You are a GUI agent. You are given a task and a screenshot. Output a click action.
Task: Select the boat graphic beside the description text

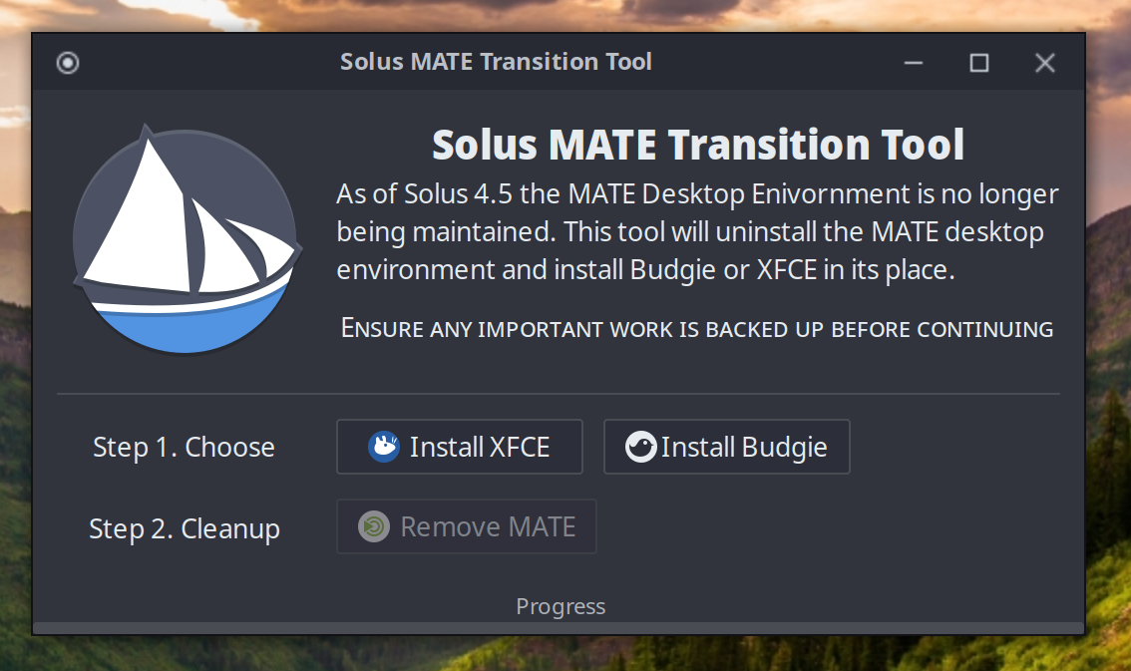click(187, 237)
